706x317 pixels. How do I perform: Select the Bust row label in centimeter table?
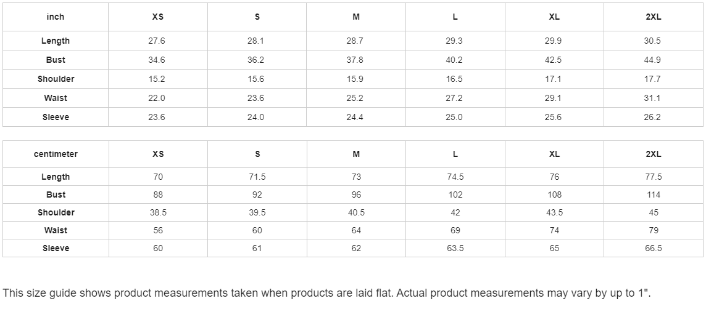point(56,195)
